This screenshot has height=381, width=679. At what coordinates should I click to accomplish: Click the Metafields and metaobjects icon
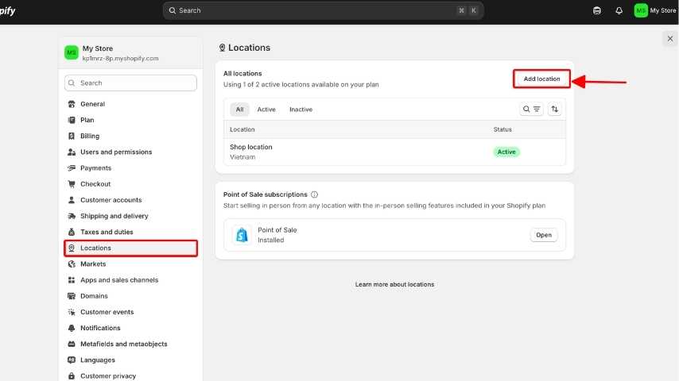pyautogui.click(x=72, y=344)
